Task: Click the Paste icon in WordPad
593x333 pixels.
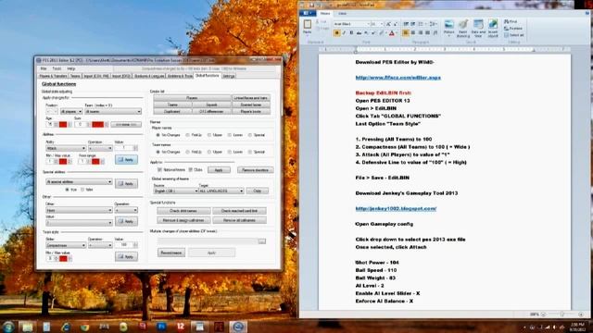Action: (307, 26)
